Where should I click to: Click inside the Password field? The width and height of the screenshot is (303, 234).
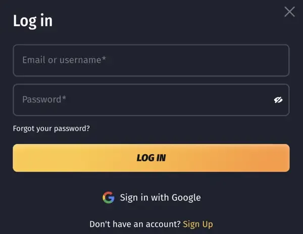[141, 99]
